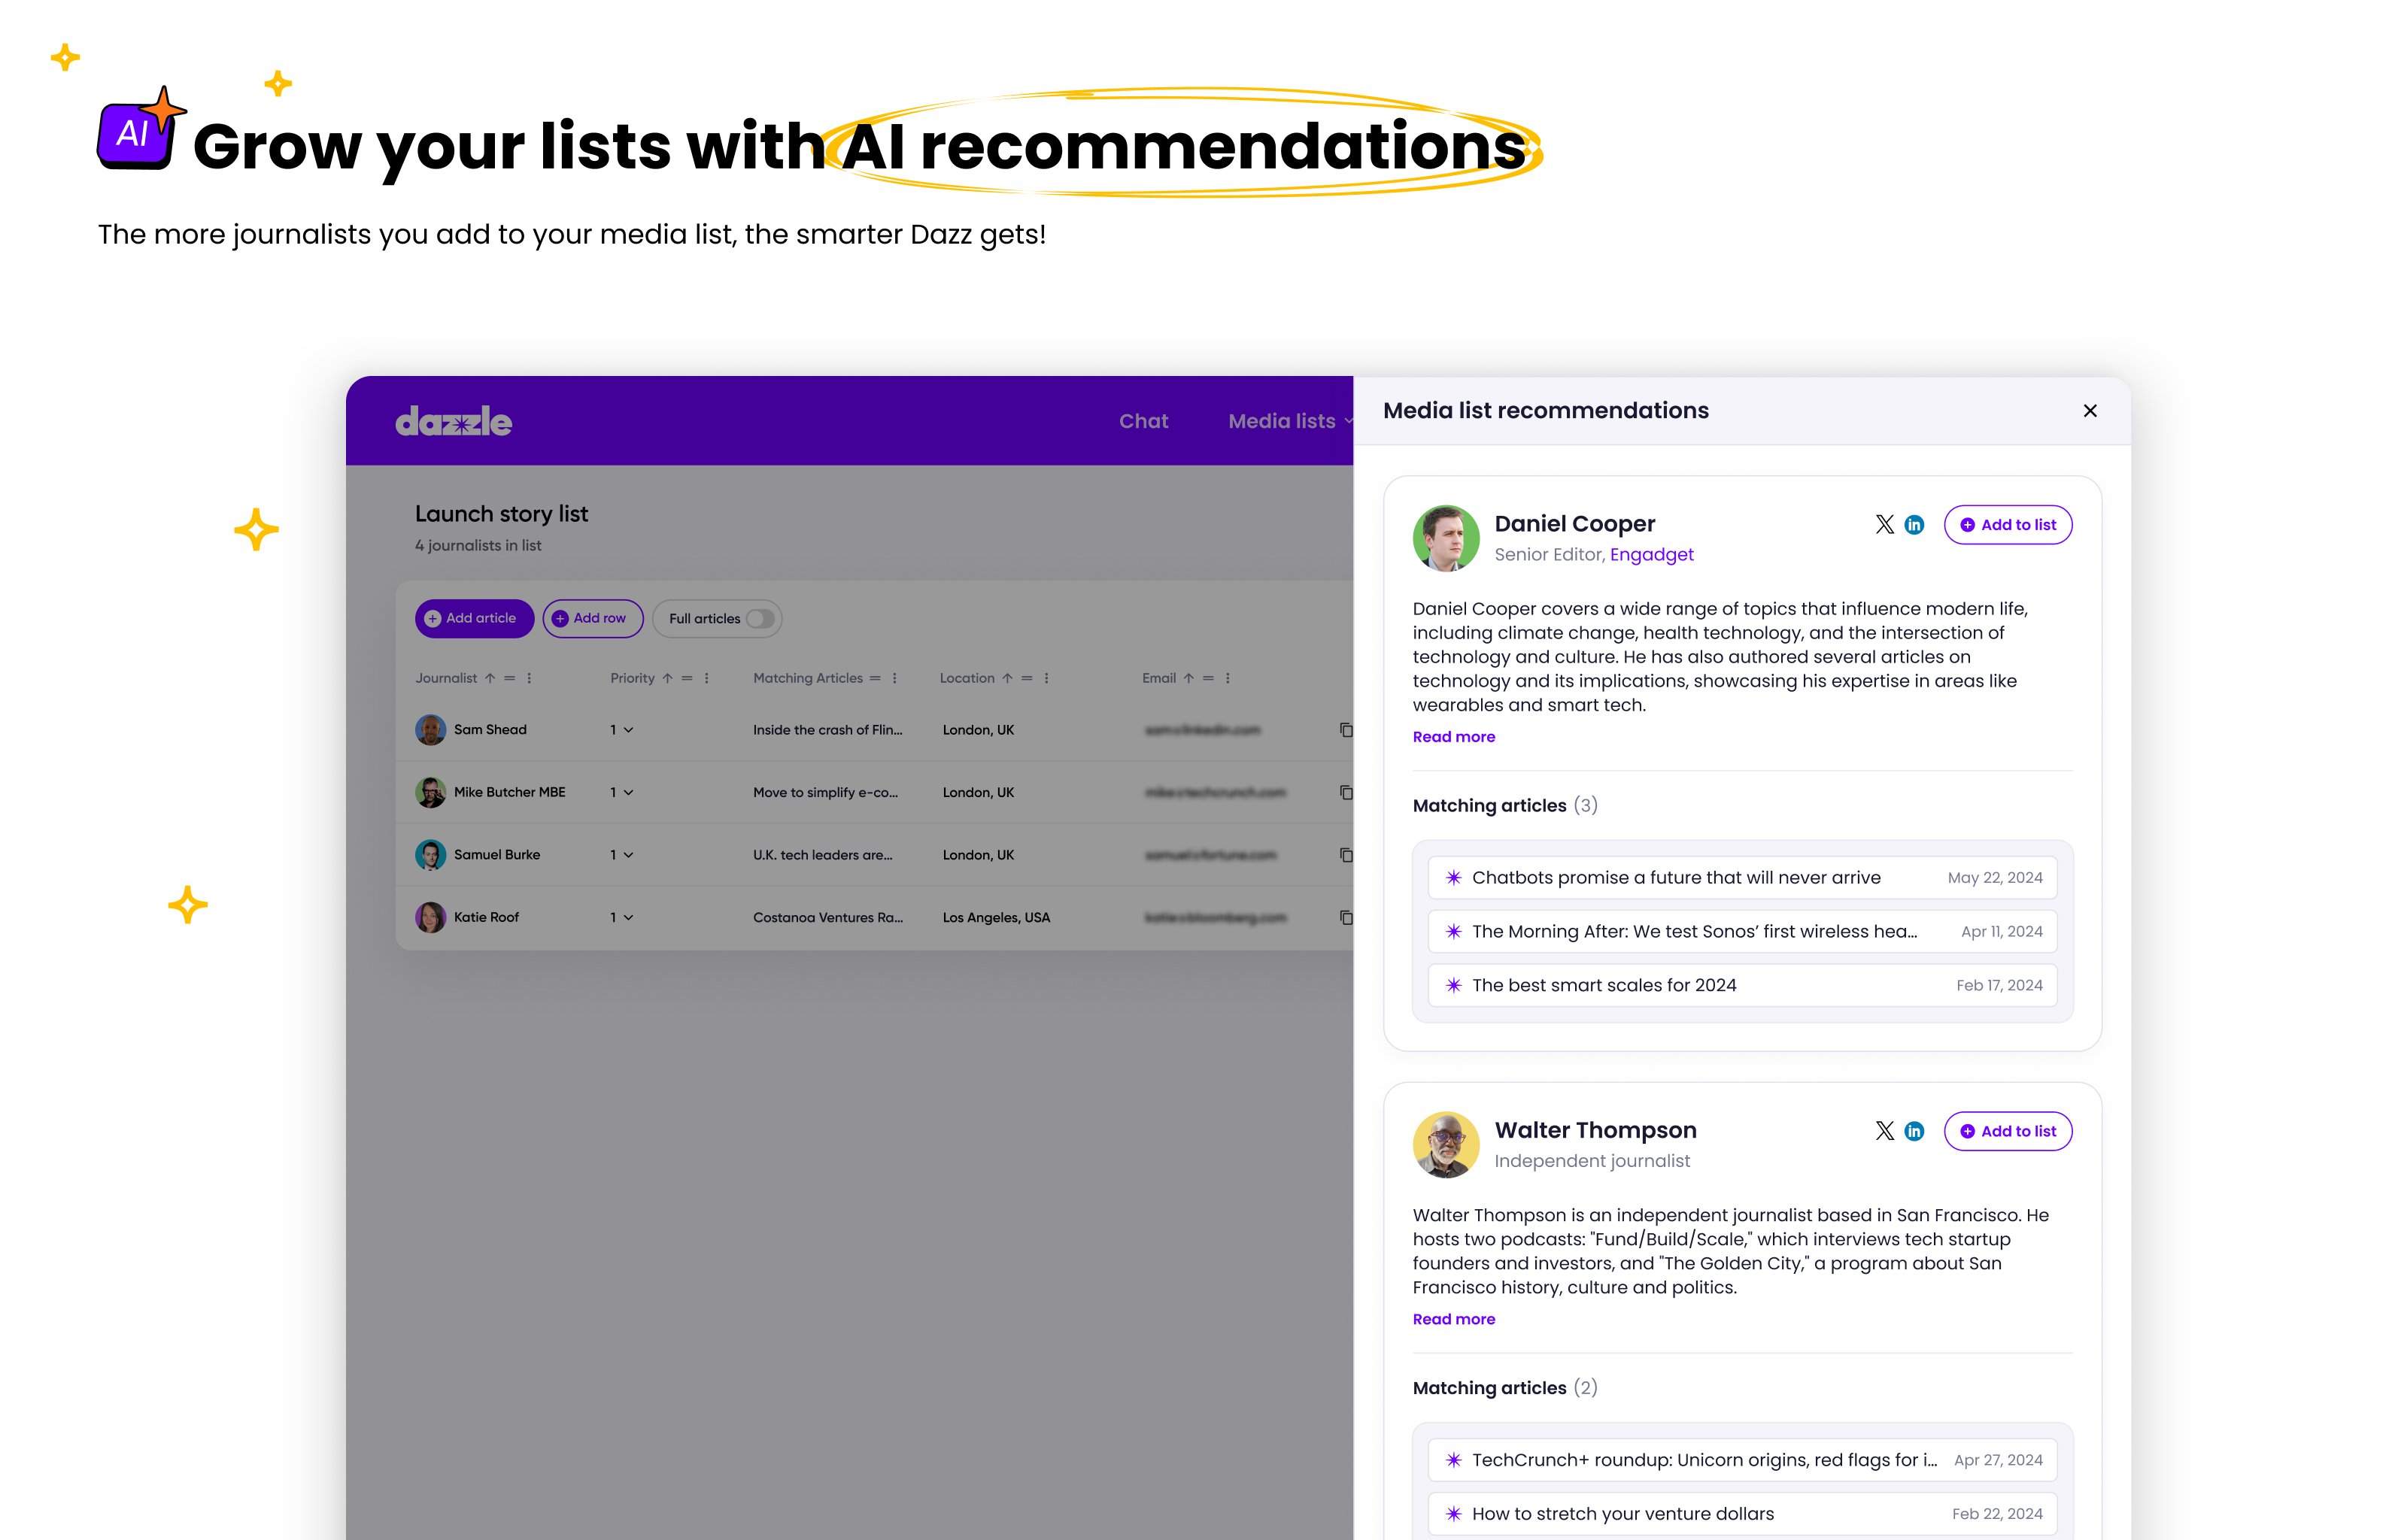
Task: Close the Media list recommendations panel
Action: [x=2089, y=411]
